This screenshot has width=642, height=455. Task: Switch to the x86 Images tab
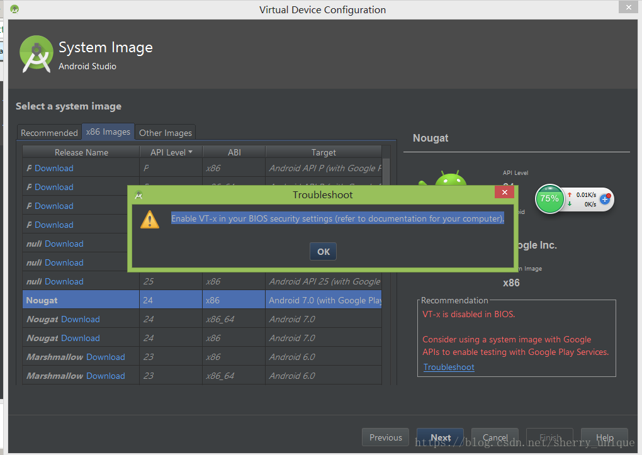pyautogui.click(x=108, y=132)
